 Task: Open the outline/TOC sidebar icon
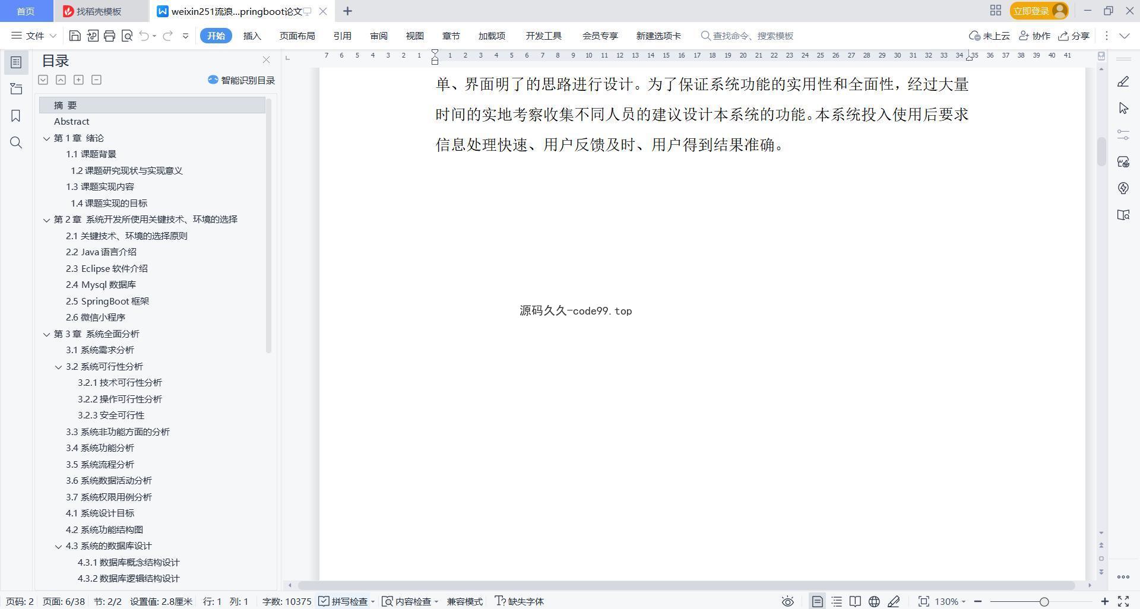(x=16, y=62)
